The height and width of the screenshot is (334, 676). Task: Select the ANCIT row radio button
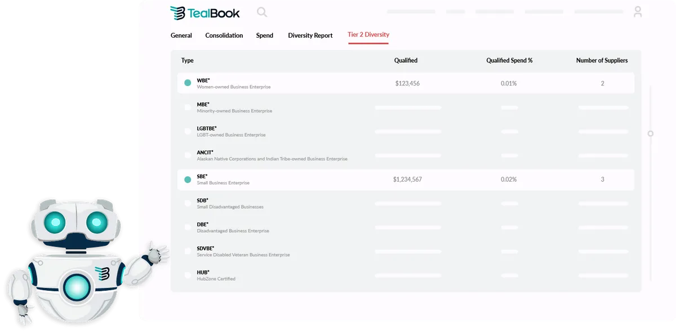click(188, 155)
